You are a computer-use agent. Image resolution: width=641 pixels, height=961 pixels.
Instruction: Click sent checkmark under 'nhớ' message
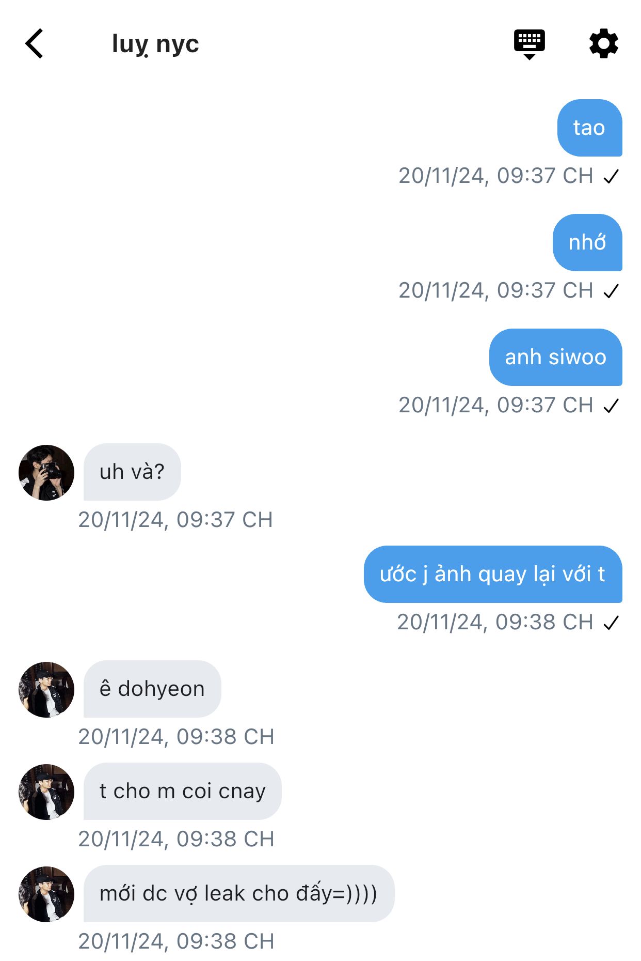tap(611, 291)
